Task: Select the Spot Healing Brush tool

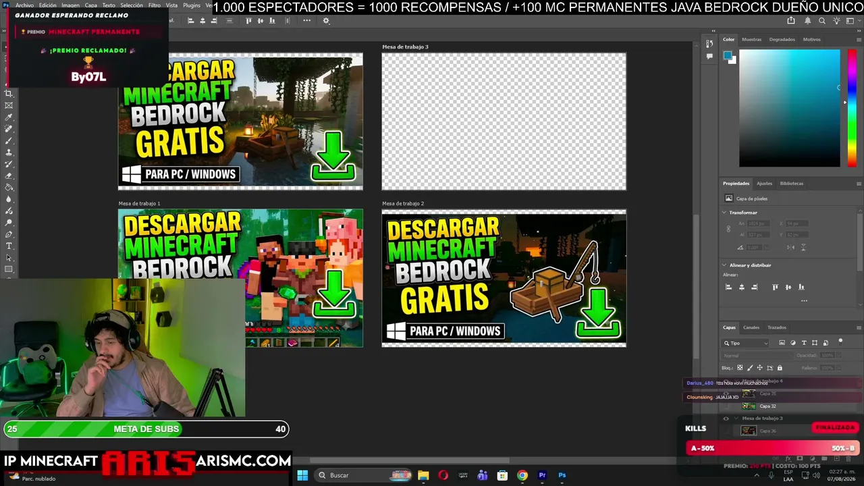Action: click(x=9, y=129)
